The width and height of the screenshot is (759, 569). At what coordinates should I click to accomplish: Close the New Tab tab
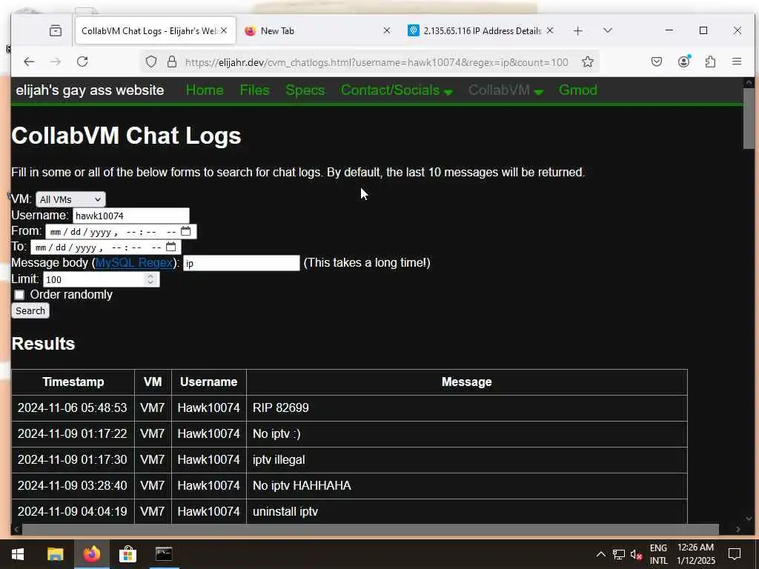point(387,30)
